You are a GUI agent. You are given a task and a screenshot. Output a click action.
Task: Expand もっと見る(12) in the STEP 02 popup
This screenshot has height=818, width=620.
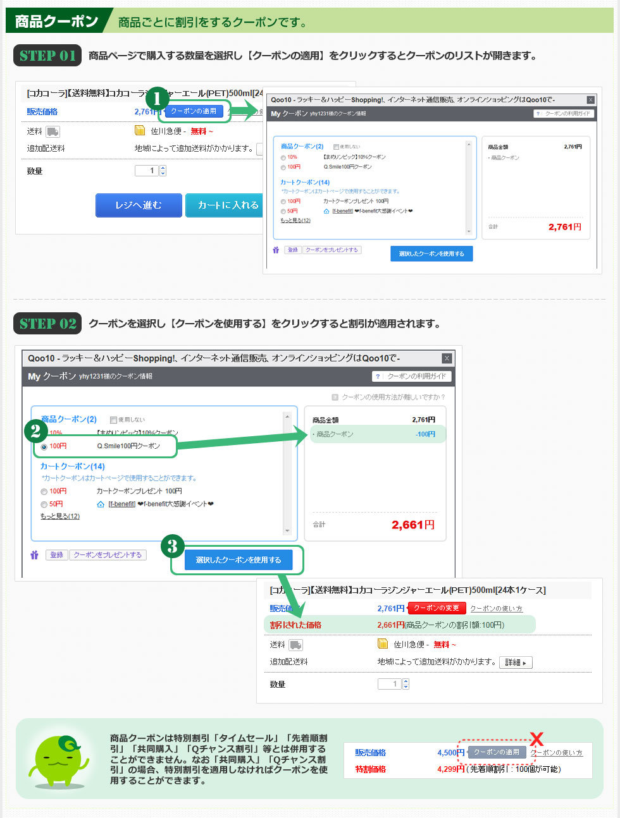(x=60, y=516)
